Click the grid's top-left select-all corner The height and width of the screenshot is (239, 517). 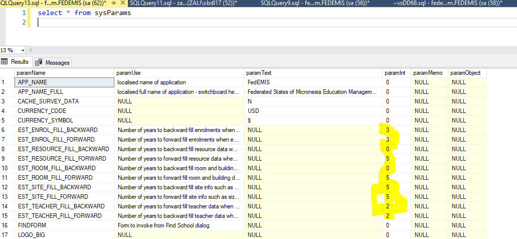pyautogui.click(x=7, y=73)
